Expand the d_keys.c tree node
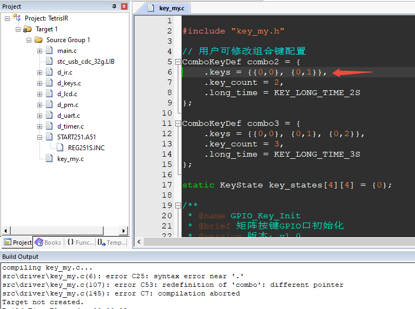The width and height of the screenshot is (415, 309). 40,83
